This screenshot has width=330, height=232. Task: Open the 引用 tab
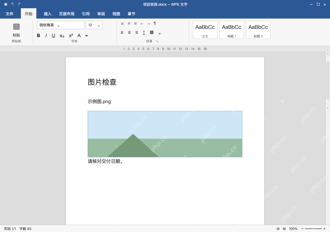pos(86,14)
